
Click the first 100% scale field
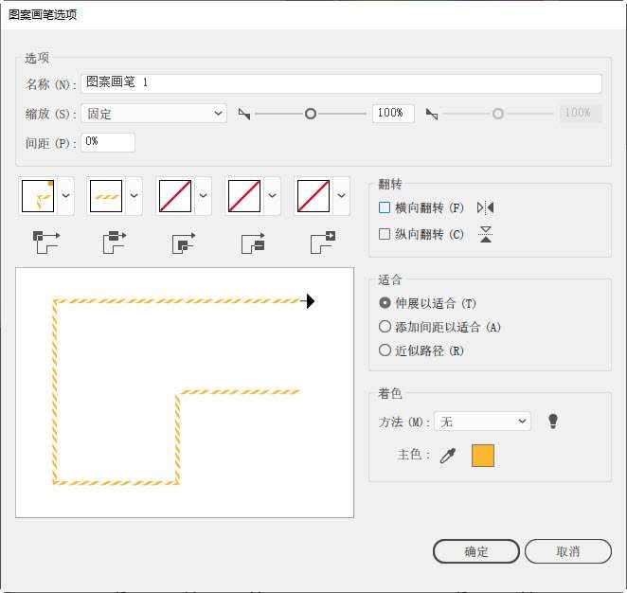[x=393, y=114]
